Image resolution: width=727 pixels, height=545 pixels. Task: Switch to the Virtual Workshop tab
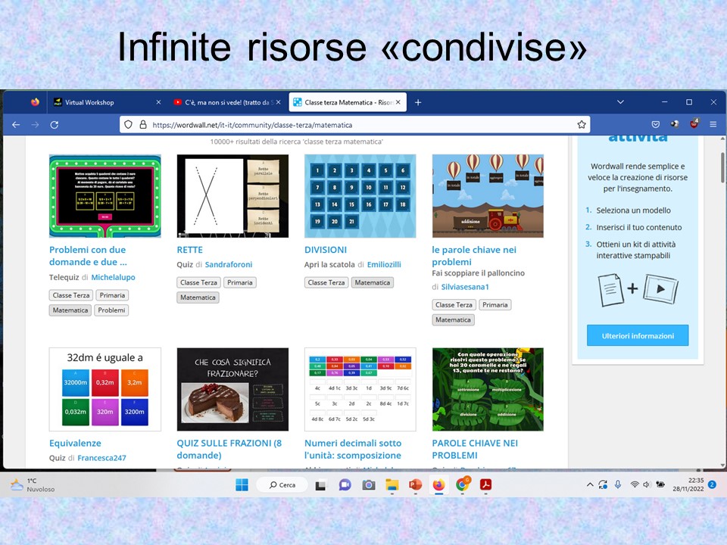(x=107, y=102)
